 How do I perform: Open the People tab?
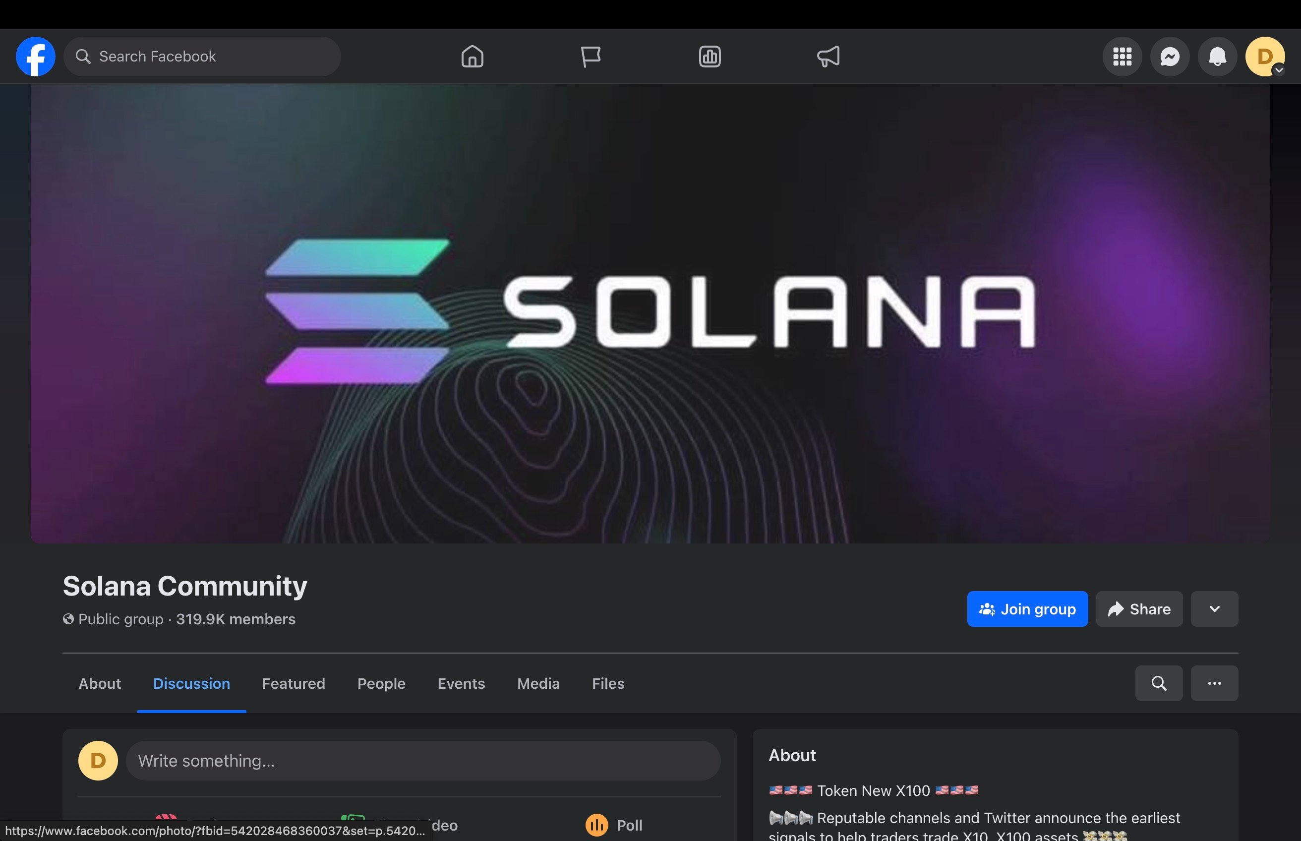point(381,683)
